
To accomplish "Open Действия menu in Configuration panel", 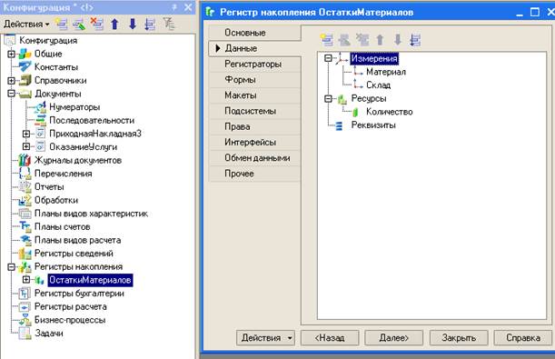I will coord(26,24).
